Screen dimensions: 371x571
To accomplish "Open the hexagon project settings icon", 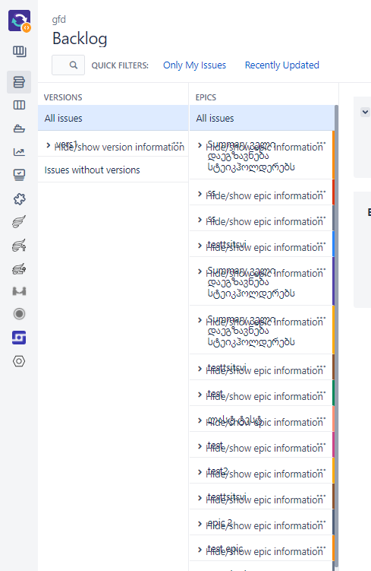I will (19, 361).
